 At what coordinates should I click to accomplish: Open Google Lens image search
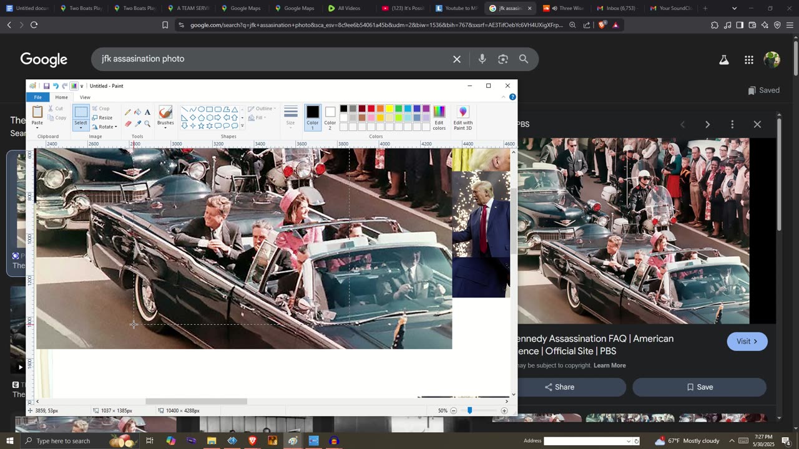coord(503,59)
